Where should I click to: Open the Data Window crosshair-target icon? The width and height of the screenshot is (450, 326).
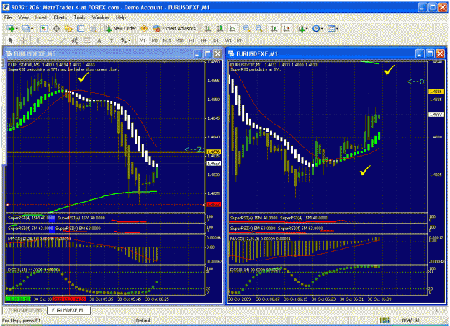pos(57,28)
